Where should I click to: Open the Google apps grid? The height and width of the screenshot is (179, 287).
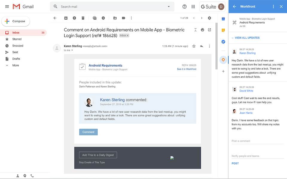point(193,7)
